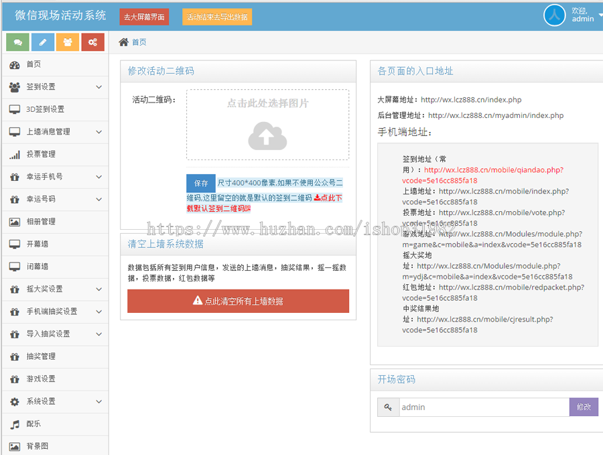The width and height of the screenshot is (603, 455).
Task: Click the cloud upload icon to select image
Action: coord(267,136)
